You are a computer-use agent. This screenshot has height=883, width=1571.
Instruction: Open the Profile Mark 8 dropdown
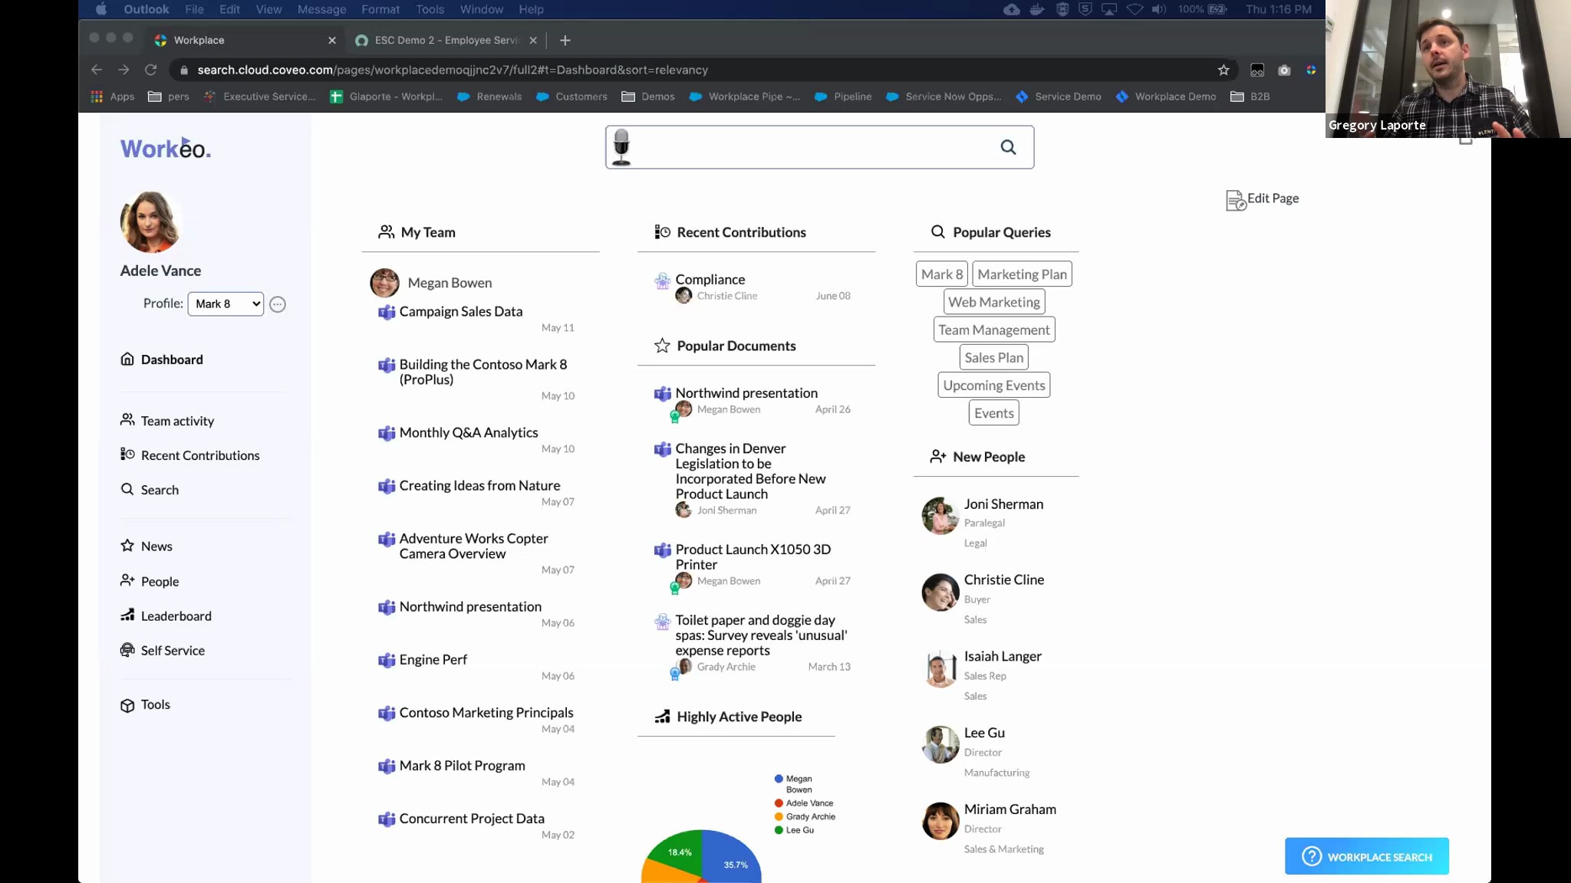point(226,304)
